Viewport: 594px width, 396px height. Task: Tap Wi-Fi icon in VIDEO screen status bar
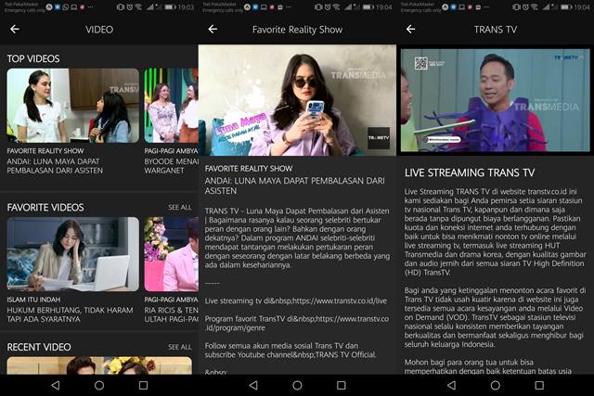[x=138, y=6]
